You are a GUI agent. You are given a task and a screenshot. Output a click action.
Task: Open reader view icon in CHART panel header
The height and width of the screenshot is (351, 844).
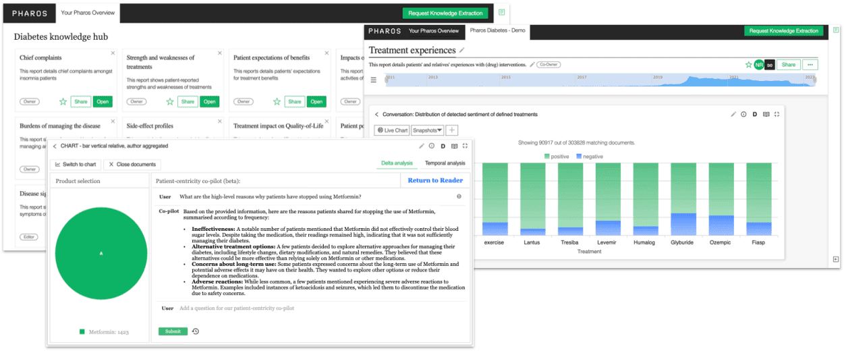454,146
